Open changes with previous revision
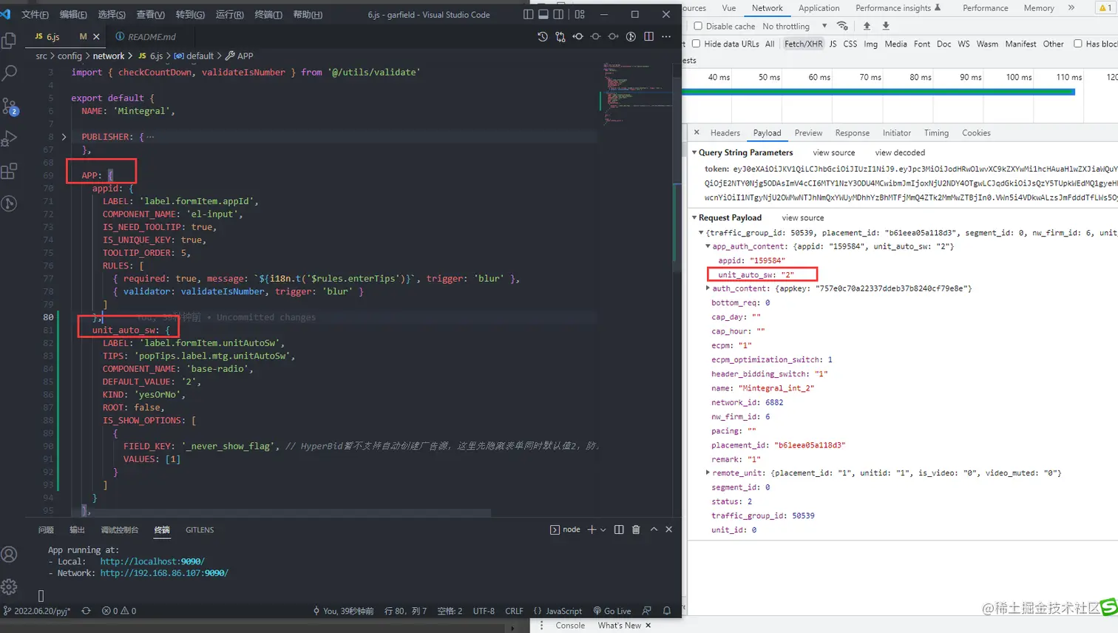The width and height of the screenshot is (1118, 633). 578,36
